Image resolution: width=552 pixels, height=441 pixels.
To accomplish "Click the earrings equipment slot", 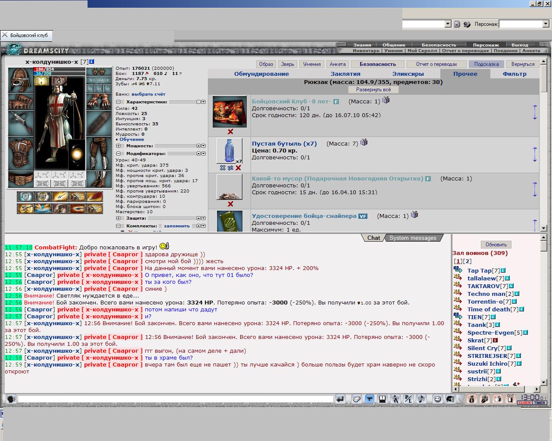I will coord(99,71).
